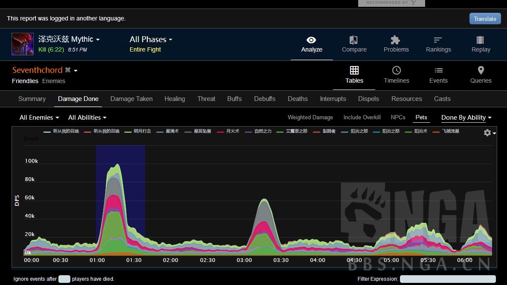The height and width of the screenshot is (285, 507).
Task: Toggle the 星涌术 legend series
Action: pos(168,131)
